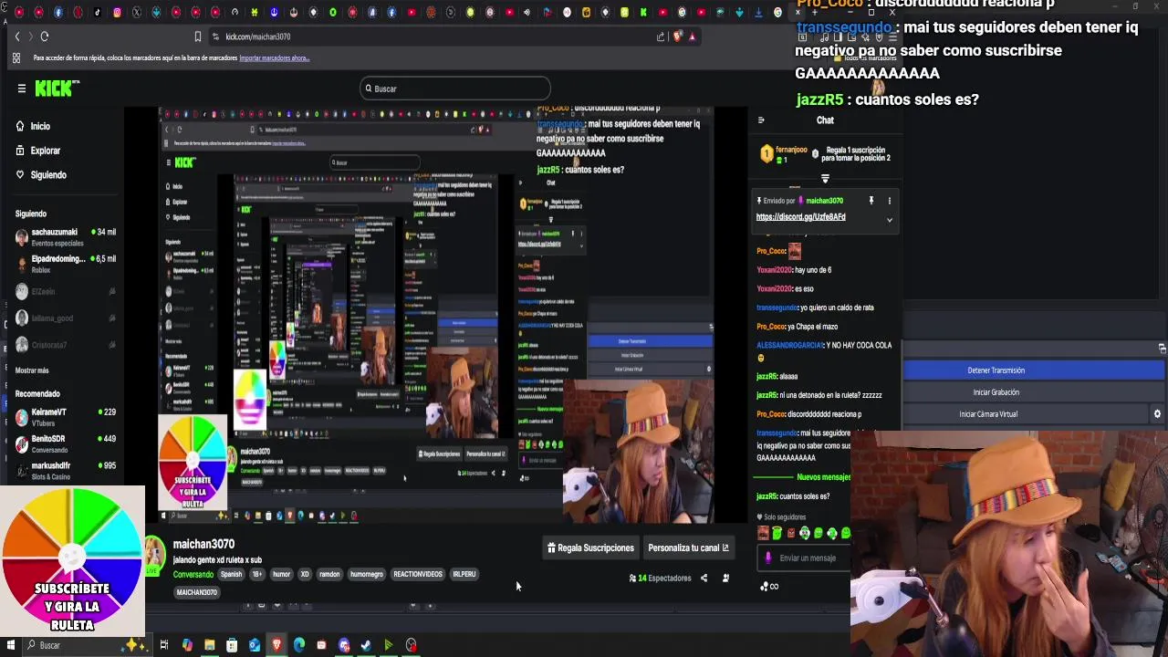Open the offline lallama_good channel
The width and height of the screenshot is (1168, 657).
(x=66, y=318)
